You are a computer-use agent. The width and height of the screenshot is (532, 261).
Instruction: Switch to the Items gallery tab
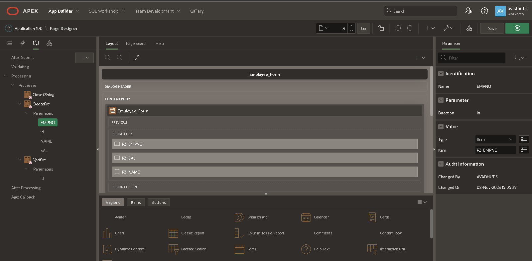point(136,202)
